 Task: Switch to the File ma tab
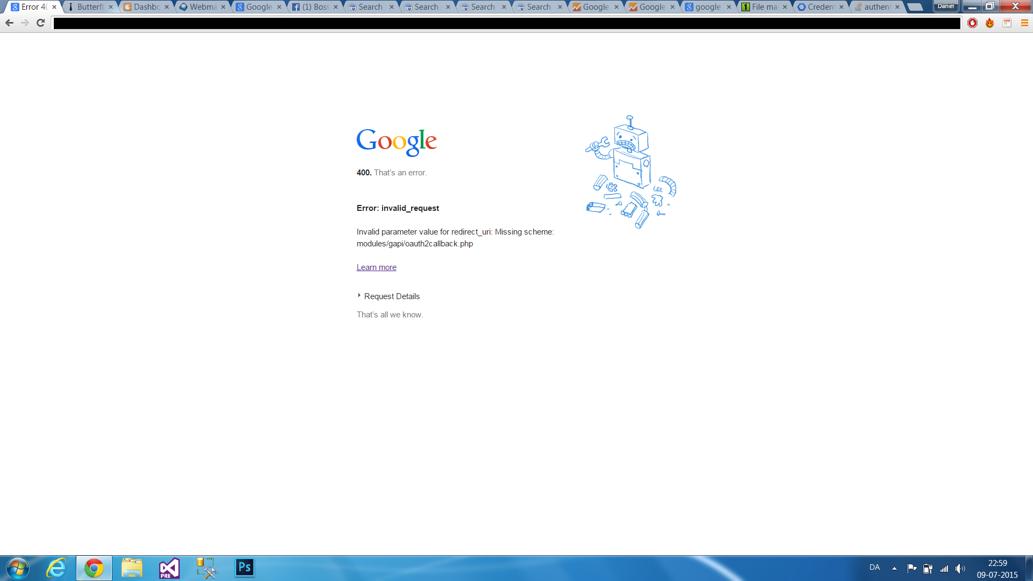[x=764, y=7]
